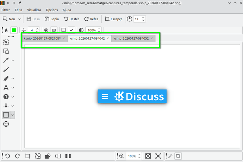
Task: Choose the Marker highlighter tool
Action: 6,79
